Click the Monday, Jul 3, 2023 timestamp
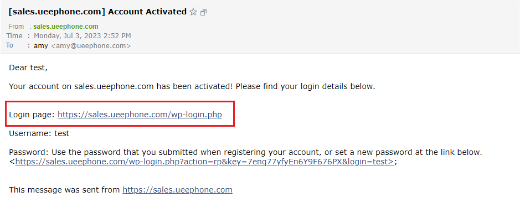The width and height of the screenshot is (520, 218). click(83, 36)
